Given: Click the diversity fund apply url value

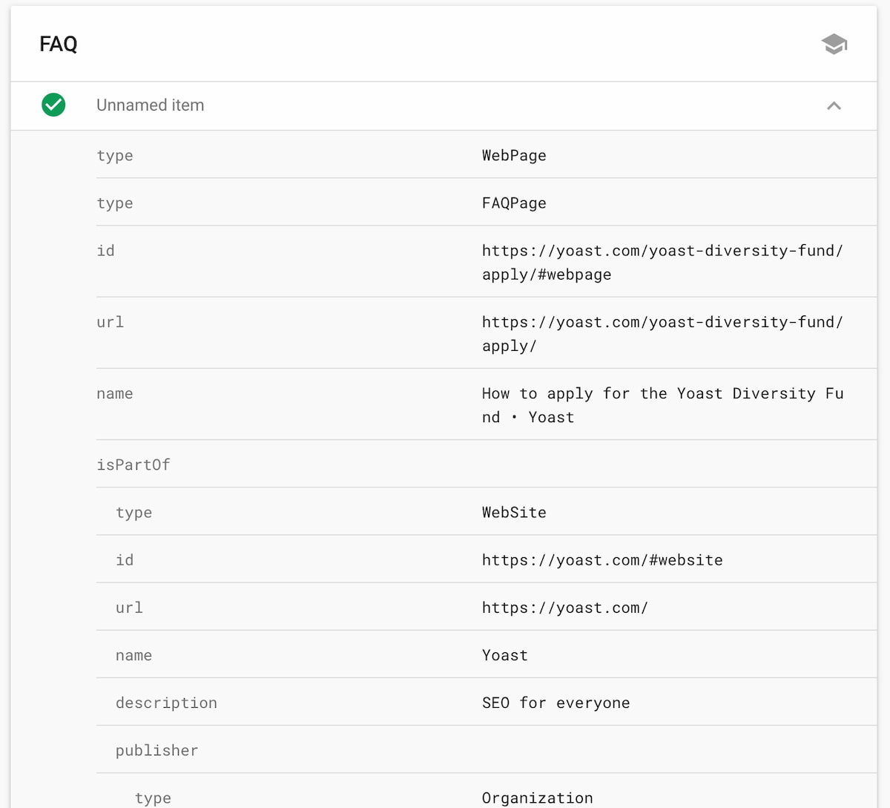Looking at the screenshot, I should [x=662, y=334].
